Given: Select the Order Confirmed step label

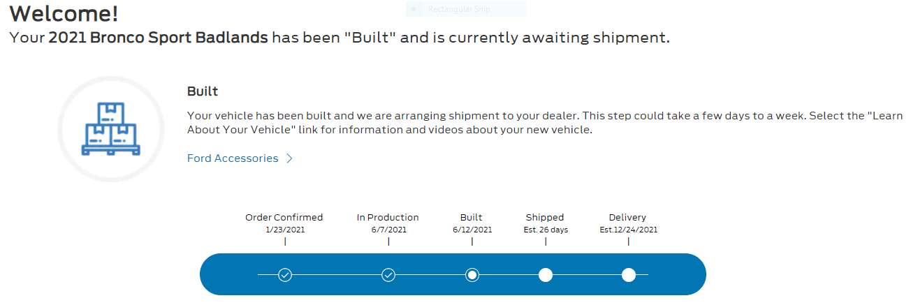Looking at the screenshot, I should (284, 217).
